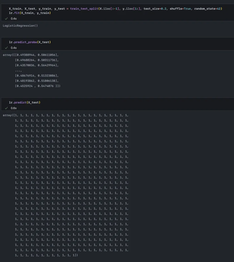The width and height of the screenshot is (234, 262).
Task: Click the 0.4s execution time under predict_proba
Action: pos(14,48)
